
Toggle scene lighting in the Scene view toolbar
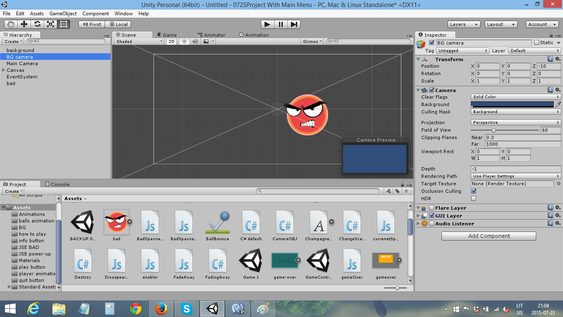[x=184, y=41]
